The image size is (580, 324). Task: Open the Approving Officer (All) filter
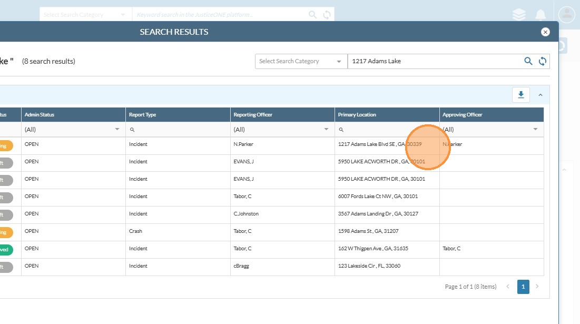[491, 130]
